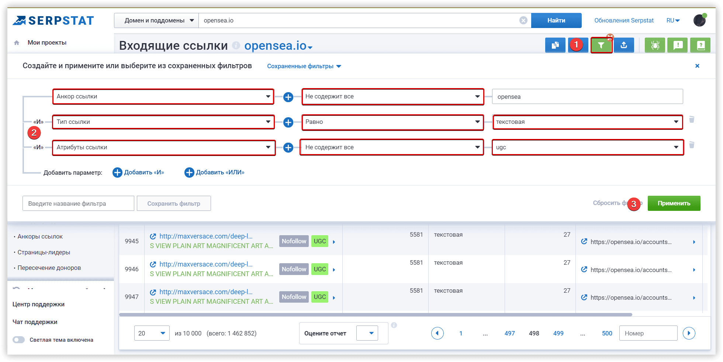Image resolution: width=723 pixels, height=362 pixels.
Task: Open the Равно condition dropdown
Action: (x=392, y=122)
